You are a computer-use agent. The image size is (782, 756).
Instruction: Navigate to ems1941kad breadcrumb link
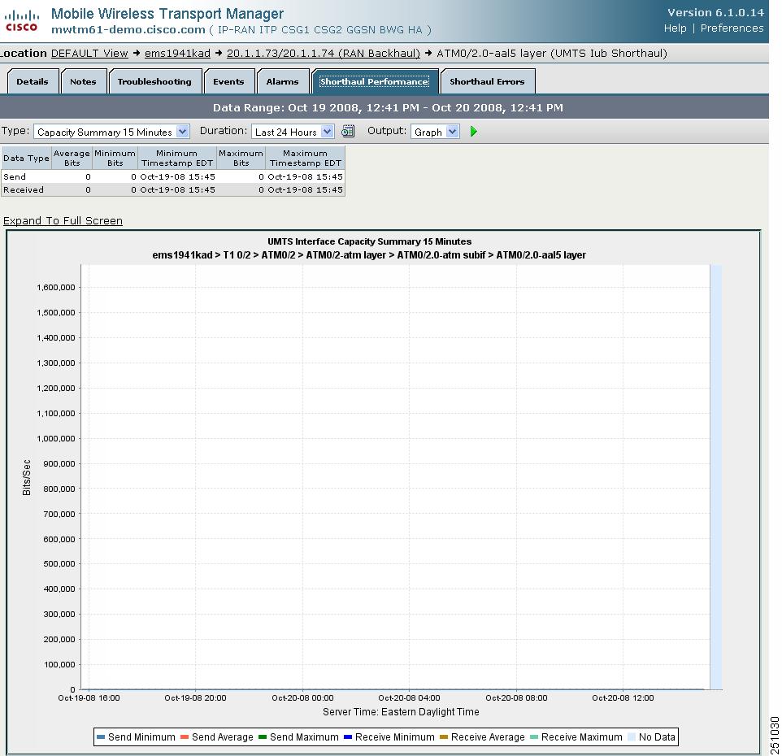point(177,54)
